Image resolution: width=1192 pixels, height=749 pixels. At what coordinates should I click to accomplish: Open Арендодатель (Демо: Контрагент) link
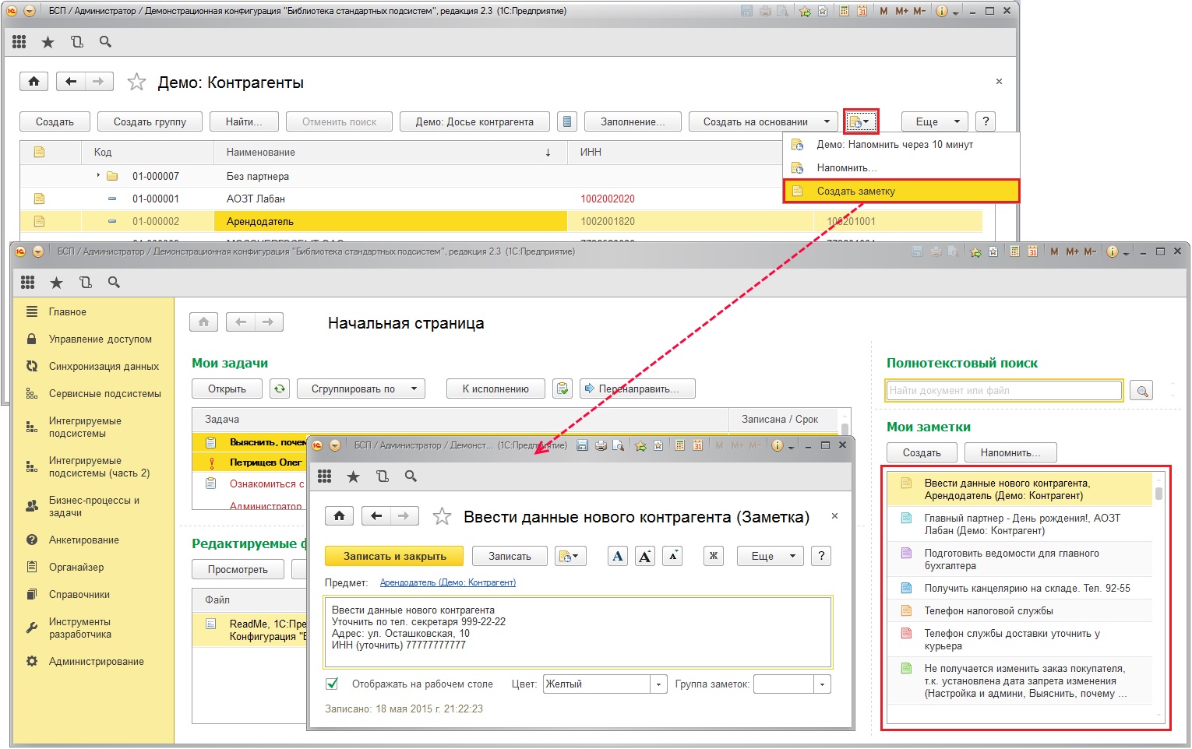pyautogui.click(x=448, y=582)
